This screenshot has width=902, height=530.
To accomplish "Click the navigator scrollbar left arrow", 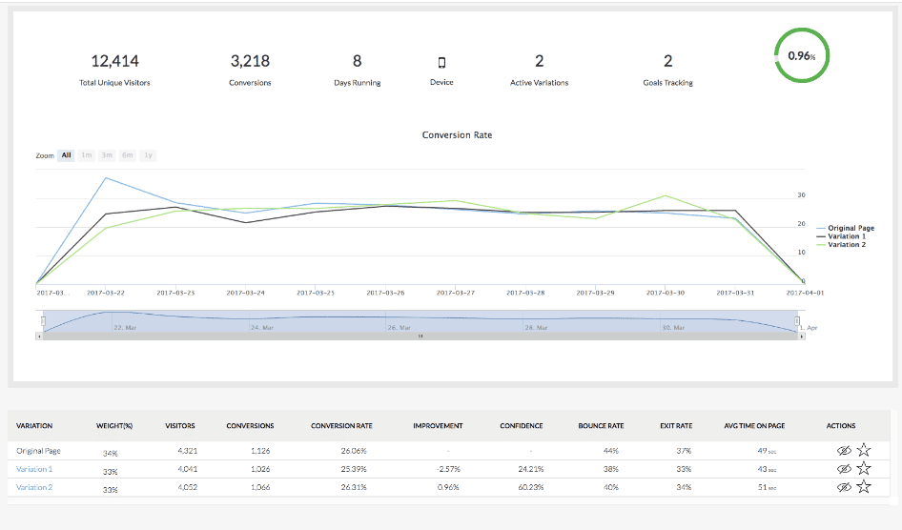I will (40, 336).
